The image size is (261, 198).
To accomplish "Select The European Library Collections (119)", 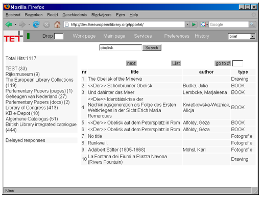I will tap(39, 83).
